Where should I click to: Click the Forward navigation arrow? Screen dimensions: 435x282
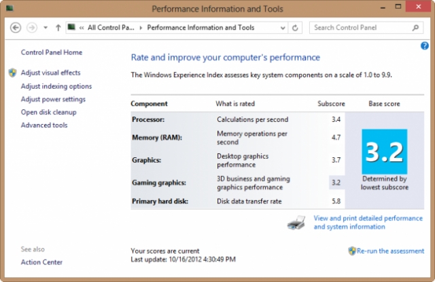click(x=31, y=28)
